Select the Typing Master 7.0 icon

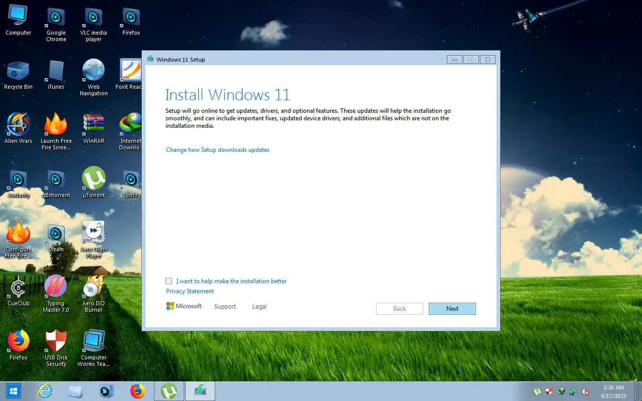(x=56, y=294)
